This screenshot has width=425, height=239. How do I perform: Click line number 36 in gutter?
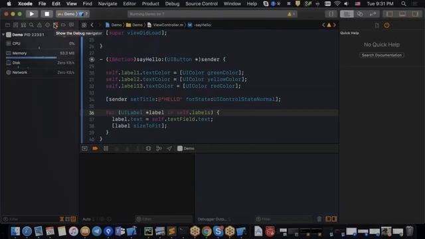(x=92, y=113)
